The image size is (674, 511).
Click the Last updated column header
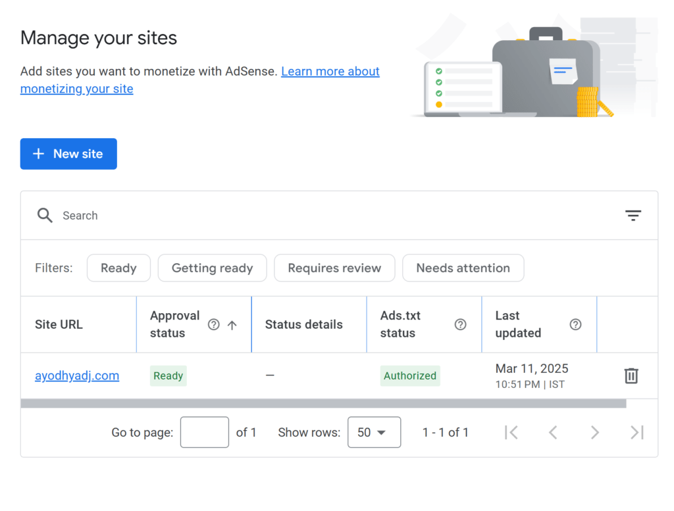tap(540, 324)
